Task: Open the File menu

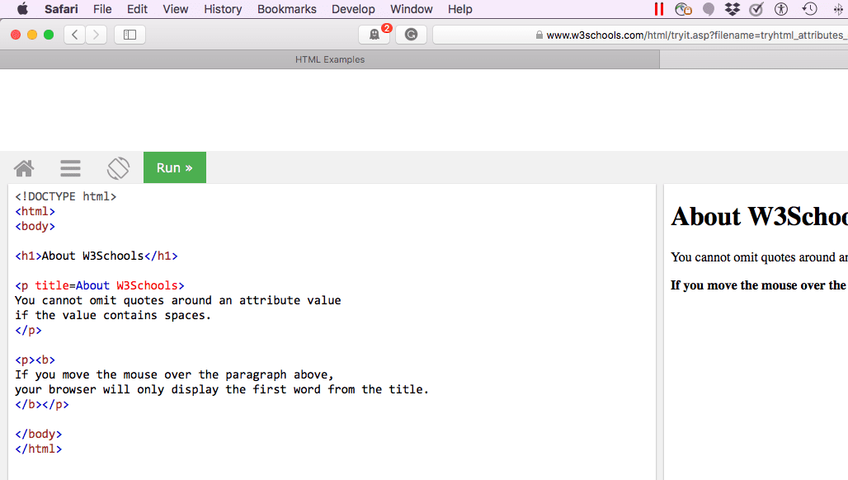Action: [102, 9]
